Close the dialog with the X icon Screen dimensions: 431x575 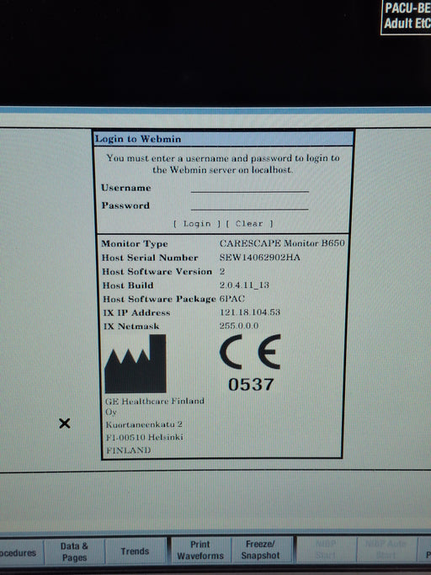(x=65, y=423)
